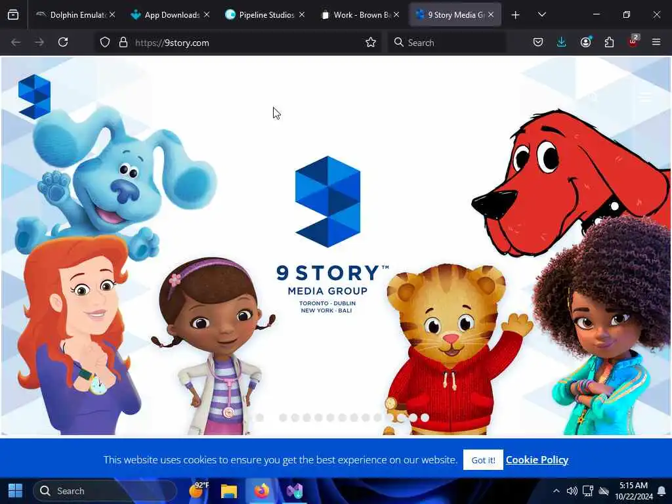Viewport: 672px width, 504px height.
Task: Open the tracking protection shield panel
Action: (x=105, y=43)
